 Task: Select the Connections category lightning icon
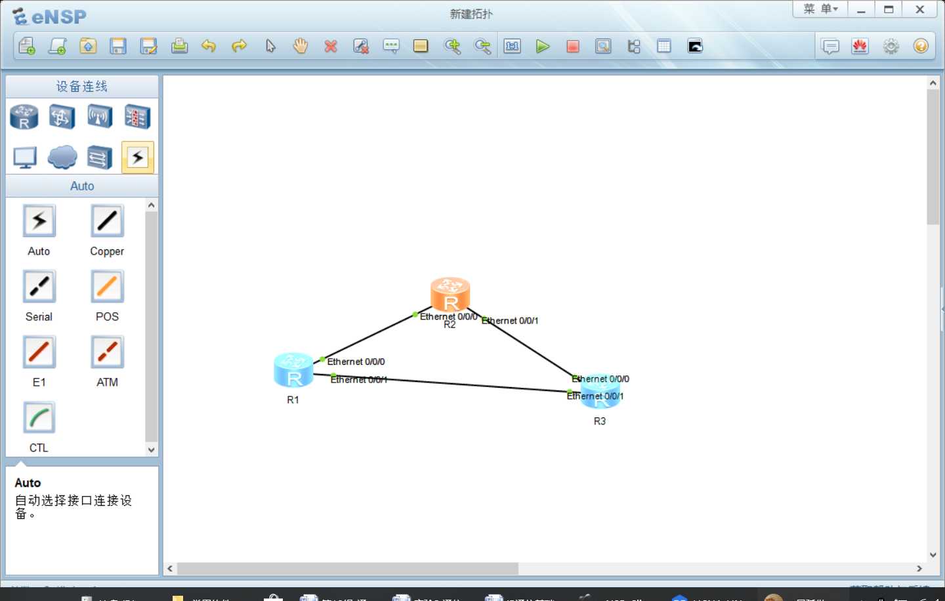138,157
